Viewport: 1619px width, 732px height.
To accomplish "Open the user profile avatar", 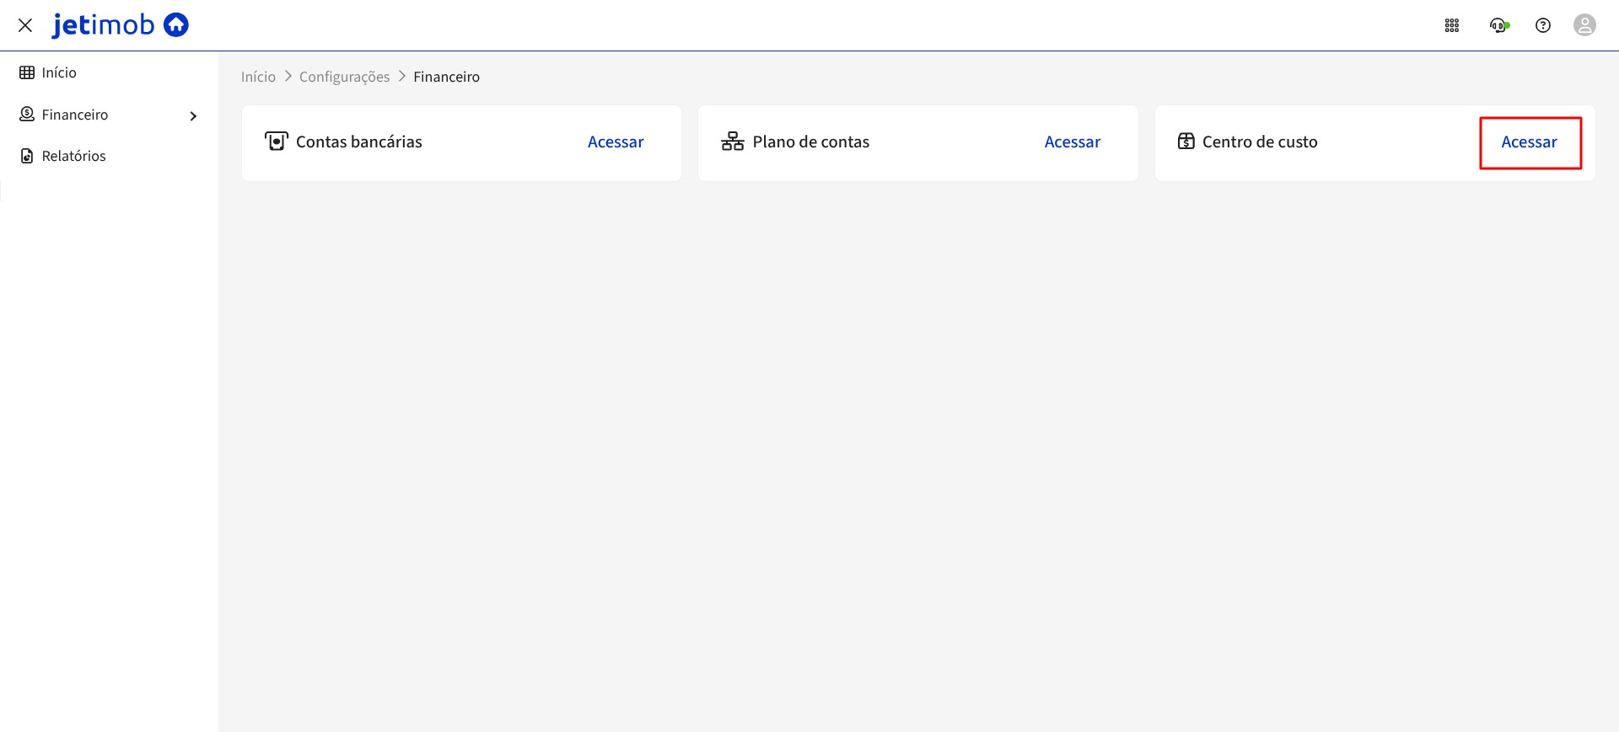I will pos(1584,25).
